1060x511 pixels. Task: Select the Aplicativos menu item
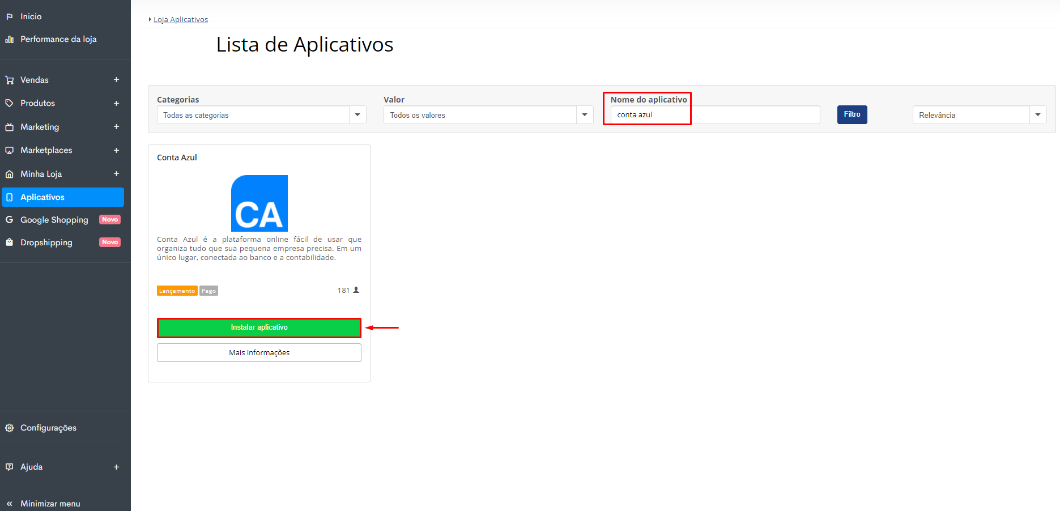[63, 197]
